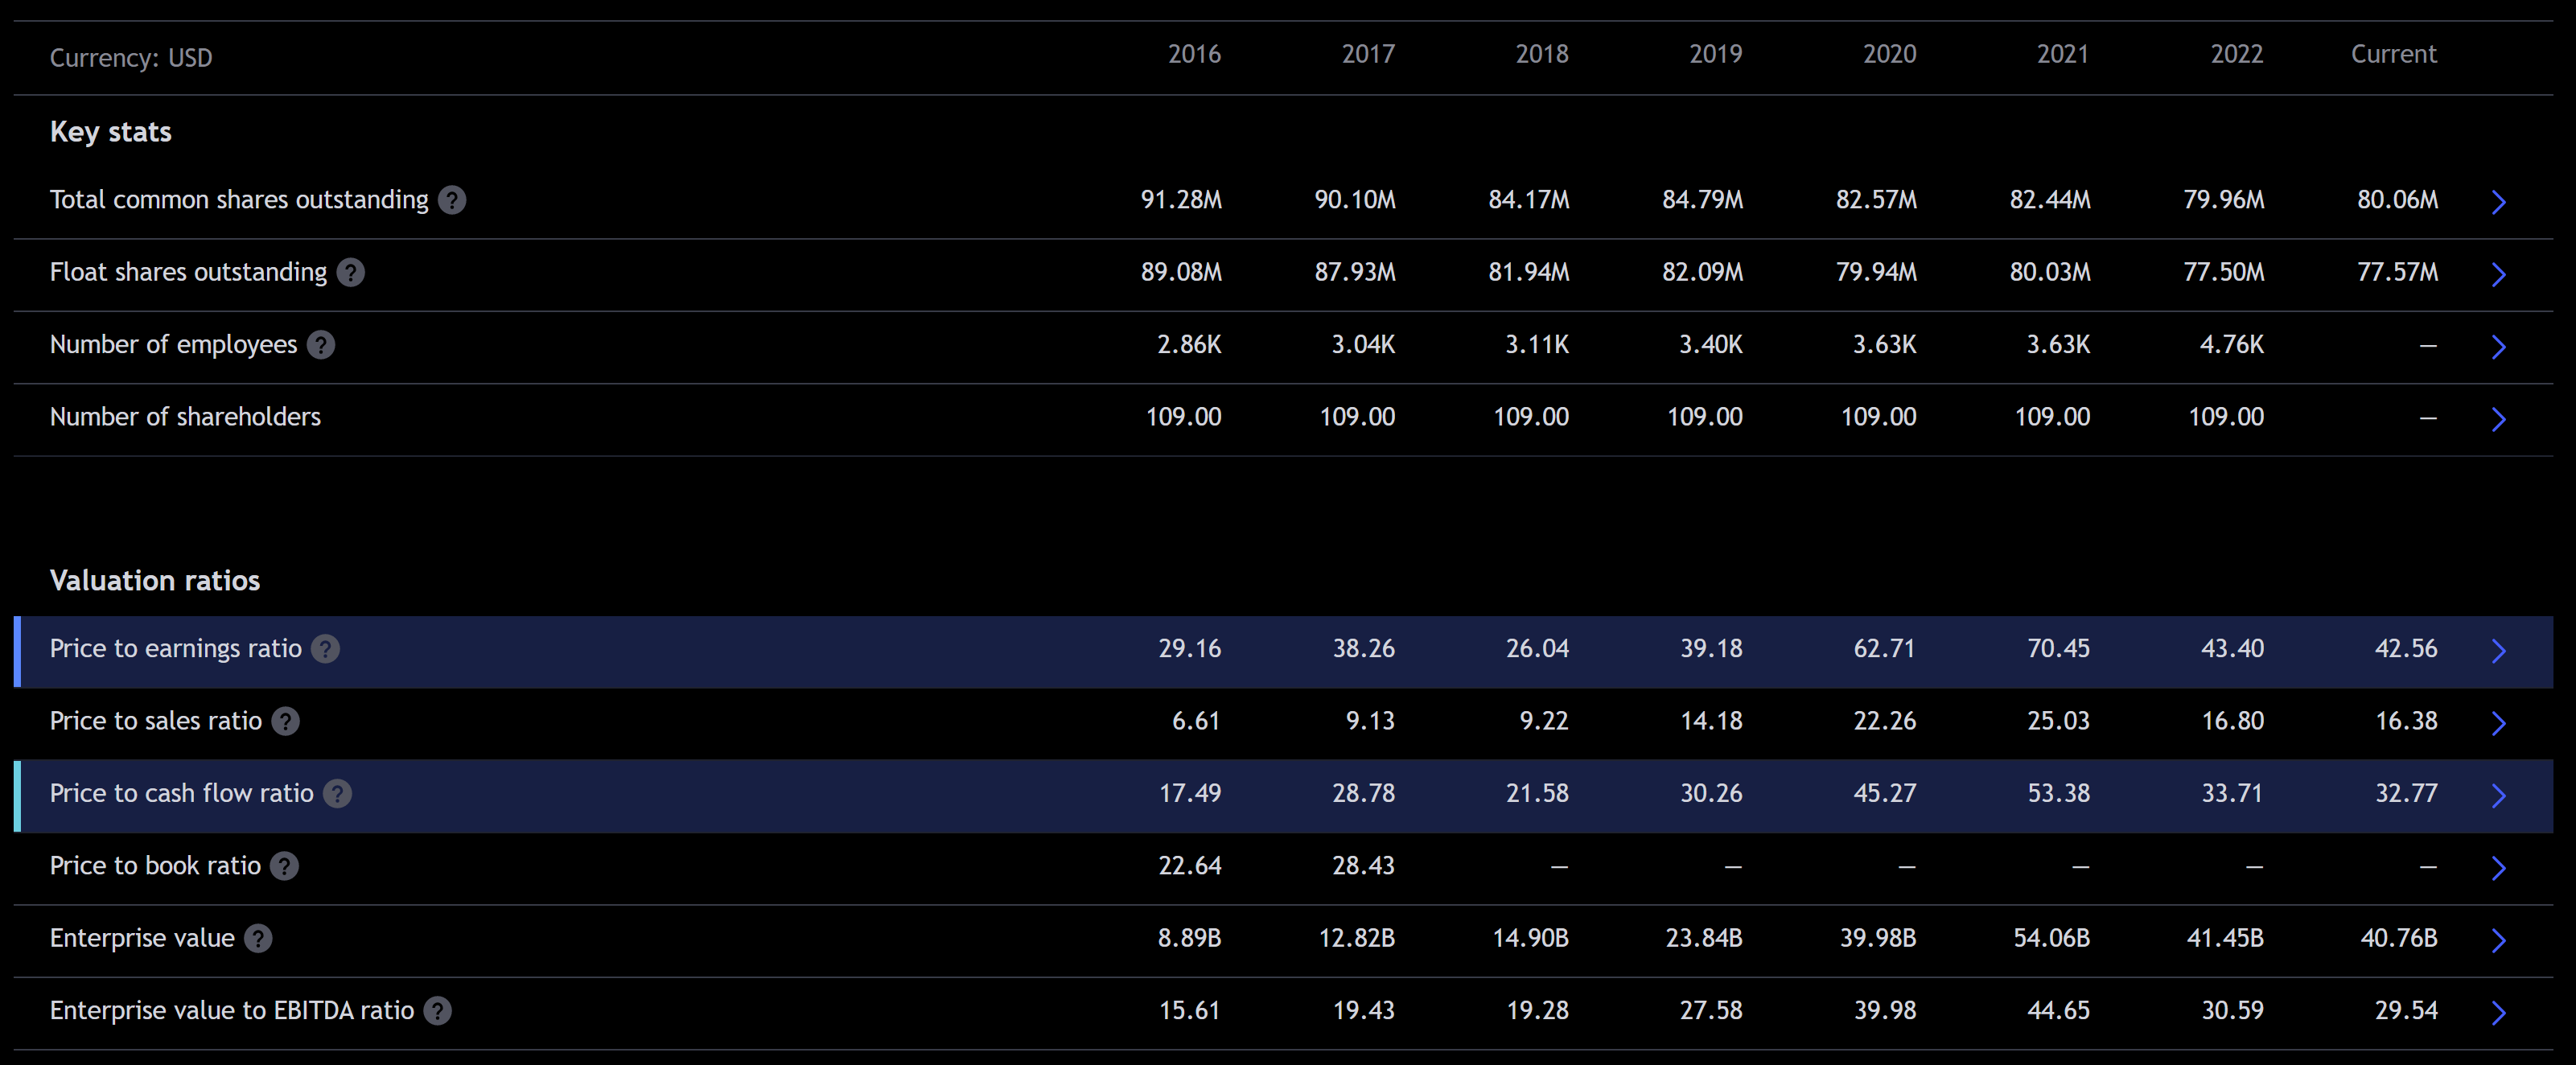Click the Price to book ratio help icon

(x=284, y=866)
